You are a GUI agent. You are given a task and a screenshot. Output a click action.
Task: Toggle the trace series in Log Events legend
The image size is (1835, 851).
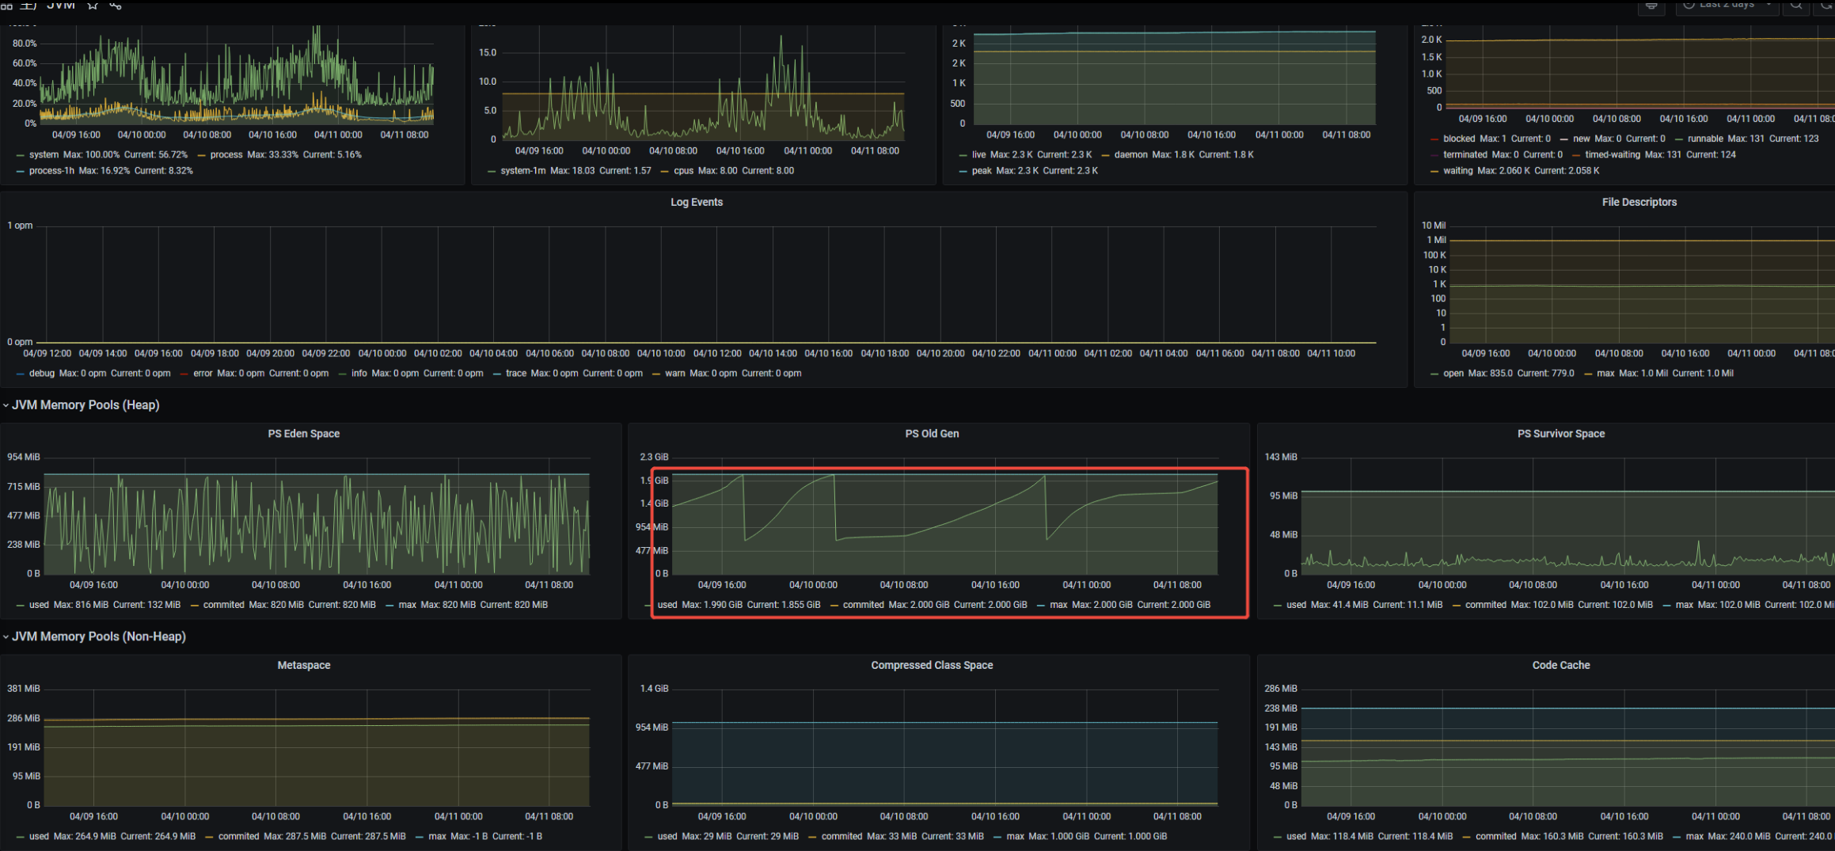point(516,374)
